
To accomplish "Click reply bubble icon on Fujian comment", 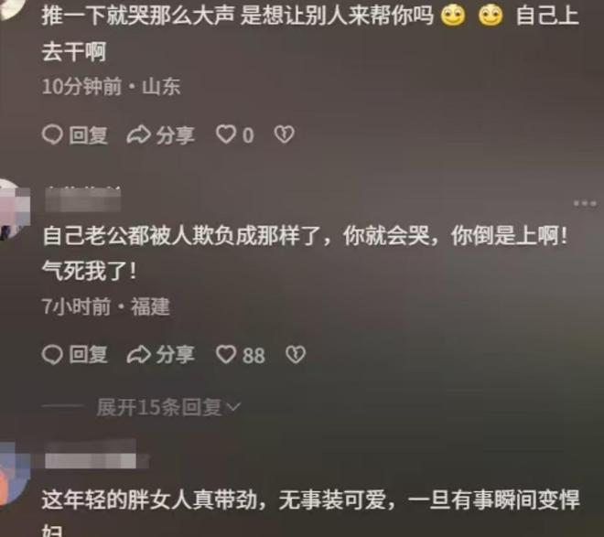I will click(52, 355).
